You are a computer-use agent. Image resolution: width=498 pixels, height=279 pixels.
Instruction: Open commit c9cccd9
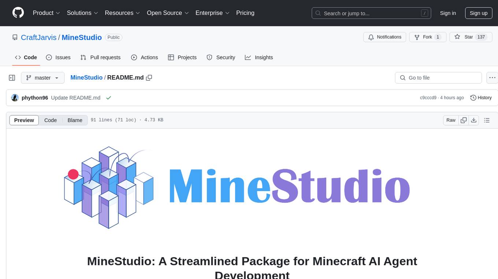[x=428, y=98]
